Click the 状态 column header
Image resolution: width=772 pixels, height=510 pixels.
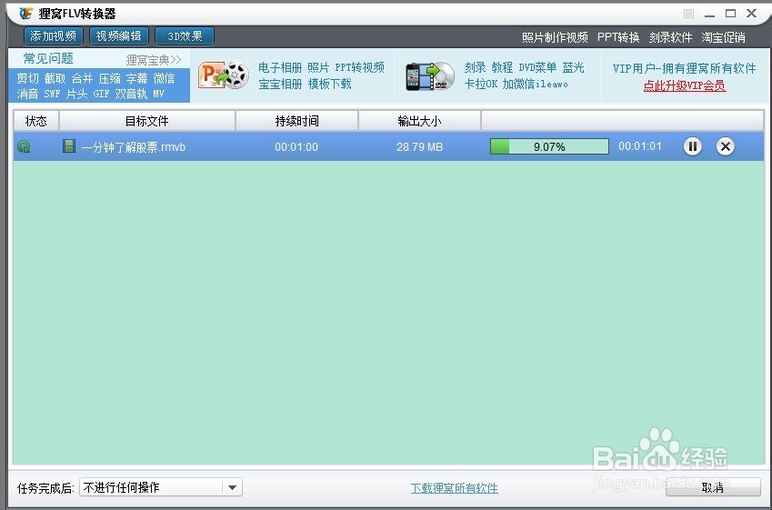coord(36,121)
